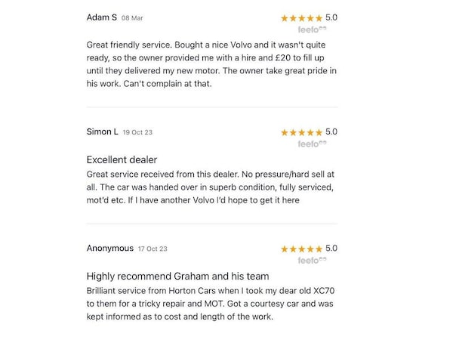This screenshot has height=340, width=453.
Task: Click the five-star rating on Simon L's review
Action: 301,132
